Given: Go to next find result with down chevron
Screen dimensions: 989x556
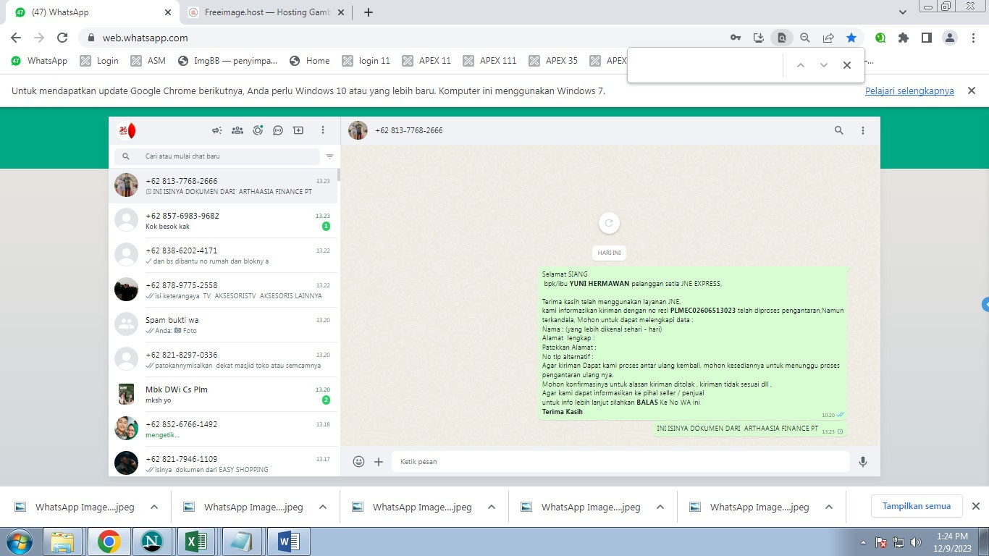Looking at the screenshot, I should point(824,65).
